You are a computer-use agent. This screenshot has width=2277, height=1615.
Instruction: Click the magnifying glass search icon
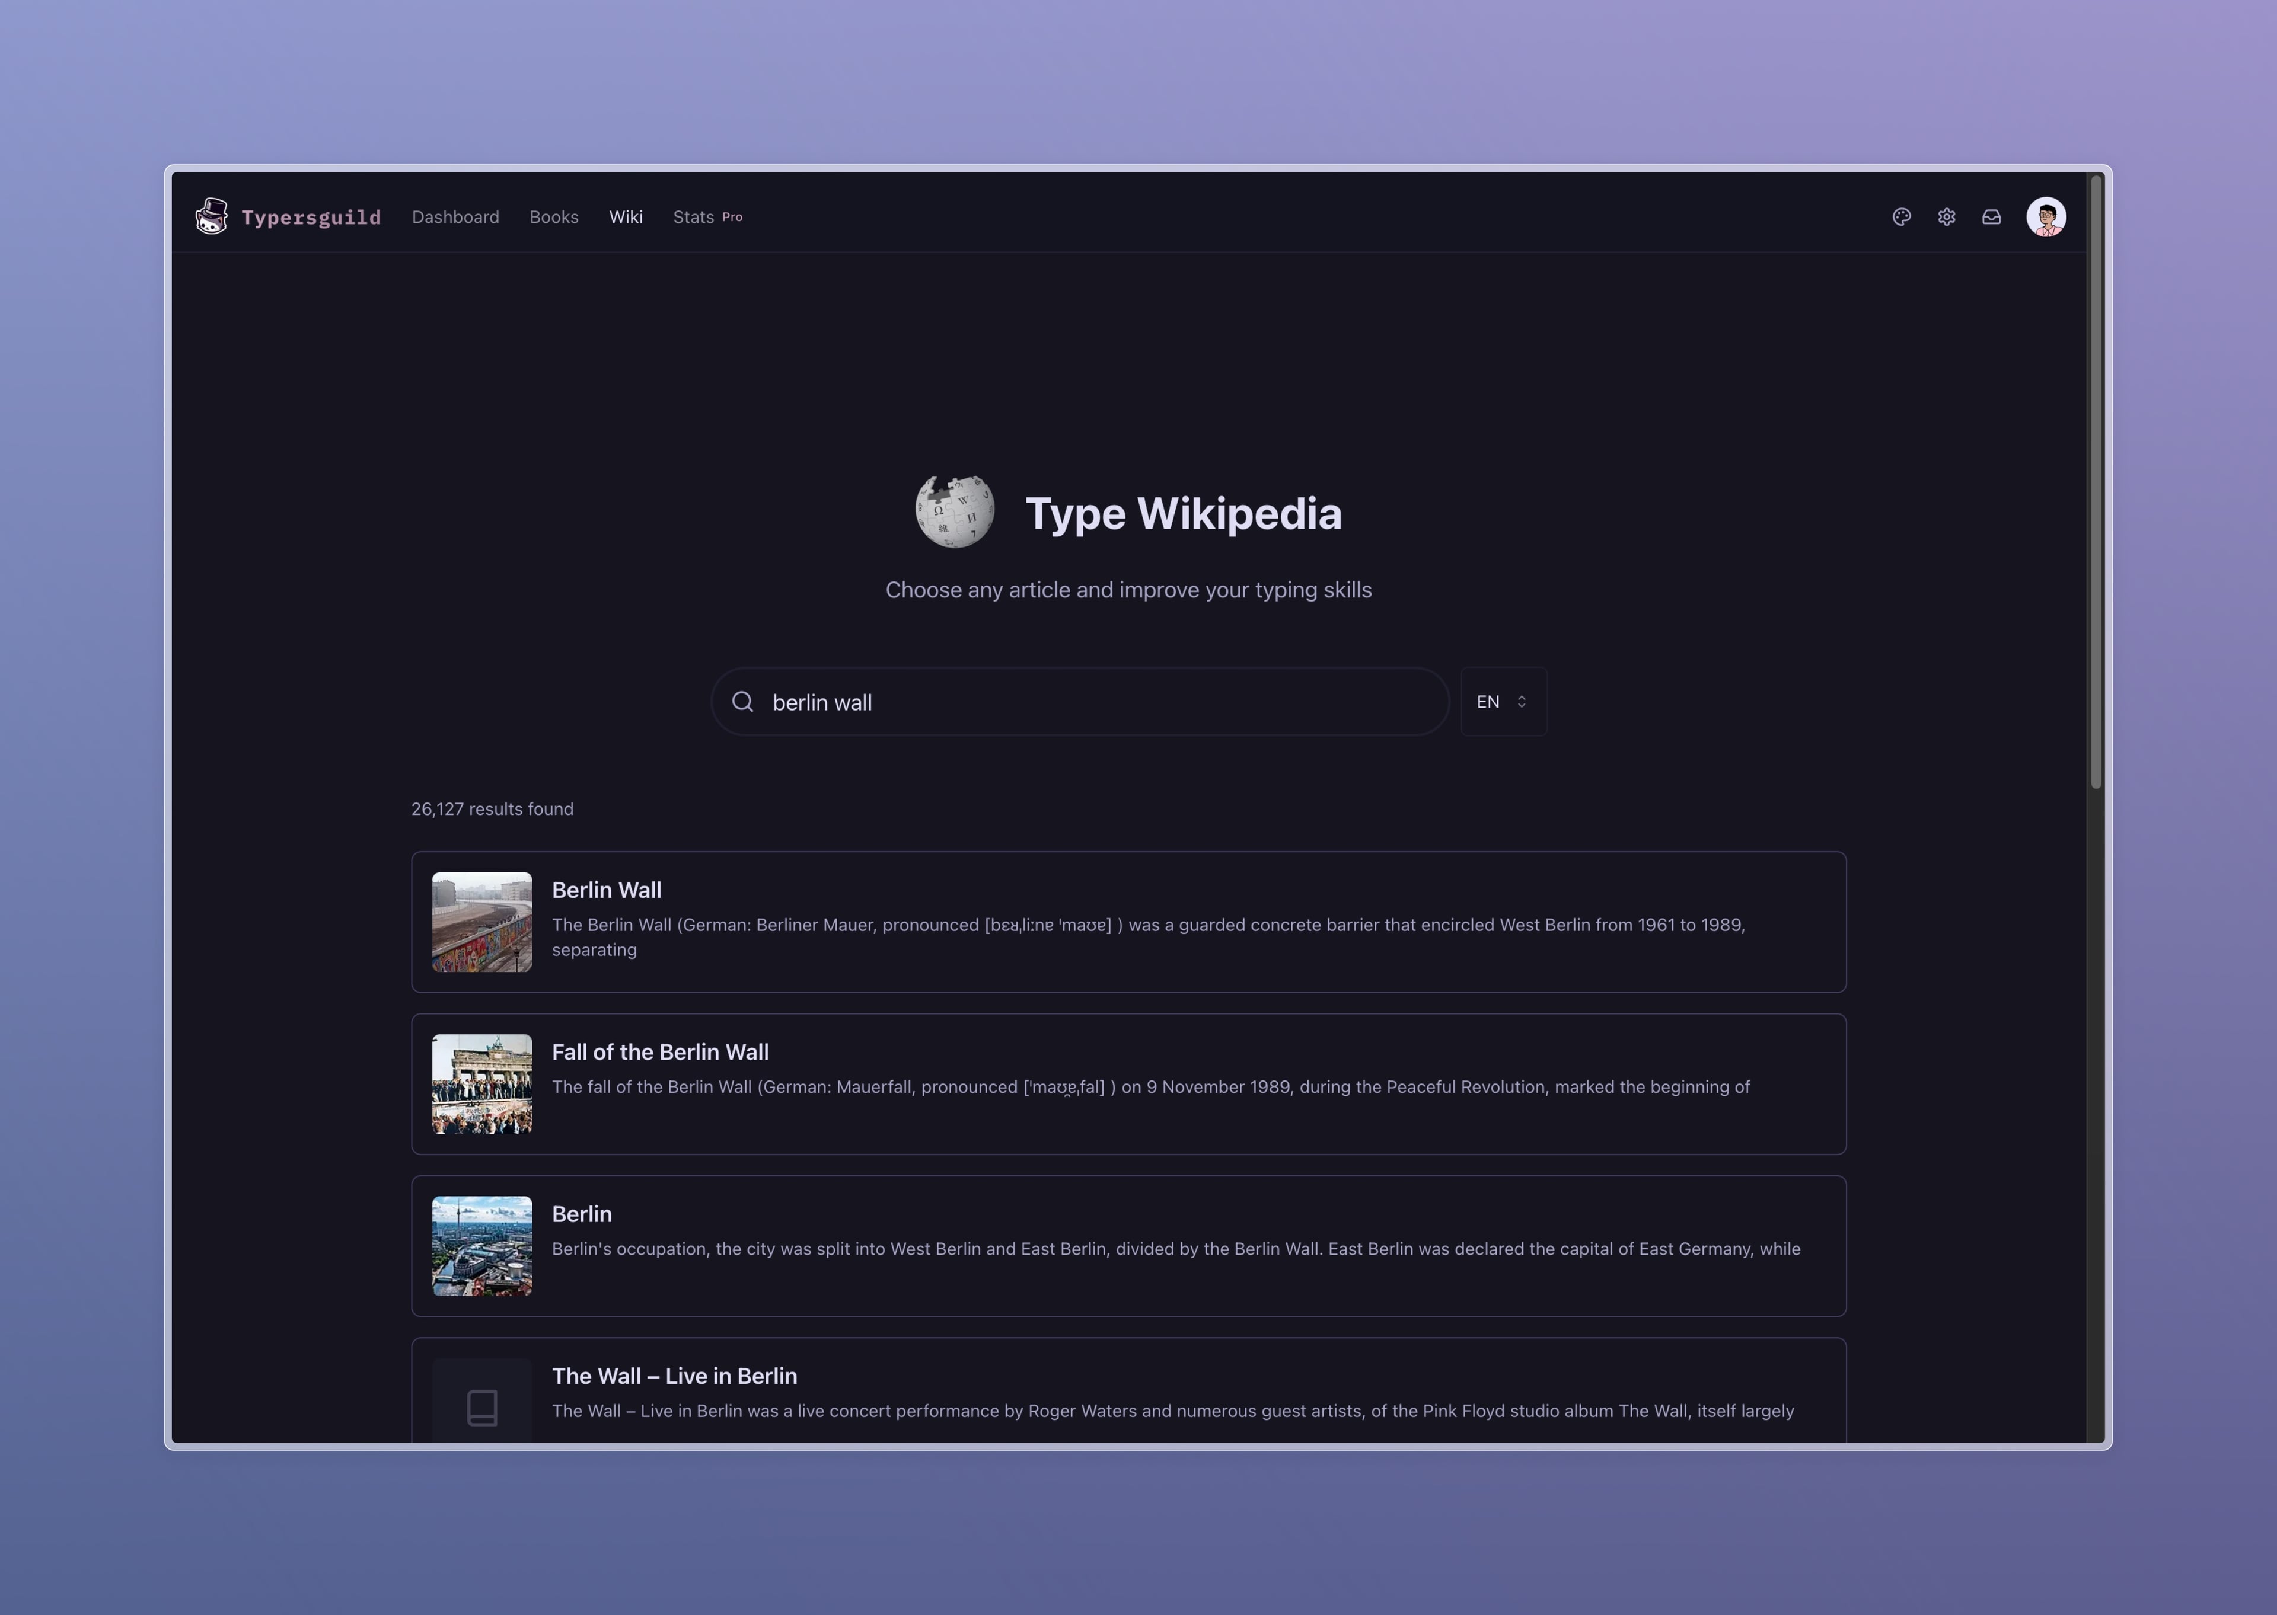(x=743, y=701)
